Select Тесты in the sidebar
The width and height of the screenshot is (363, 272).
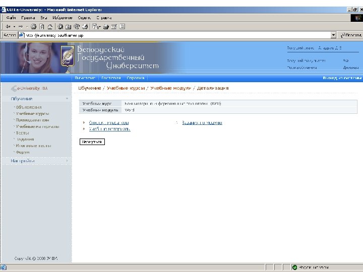coord(23,133)
